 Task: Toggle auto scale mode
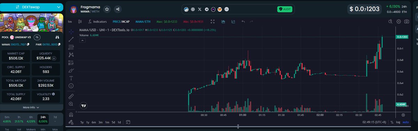tap(406, 122)
